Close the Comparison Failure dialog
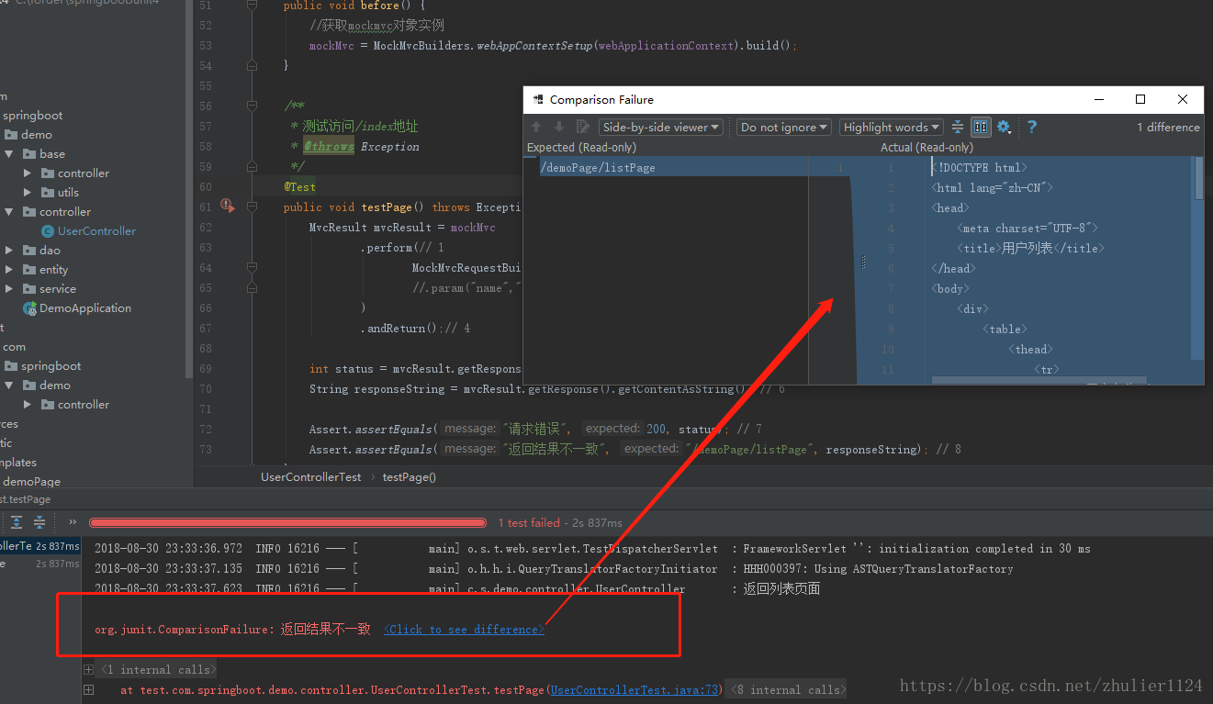Viewport: 1213px width, 704px height. (x=1183, y=99)
